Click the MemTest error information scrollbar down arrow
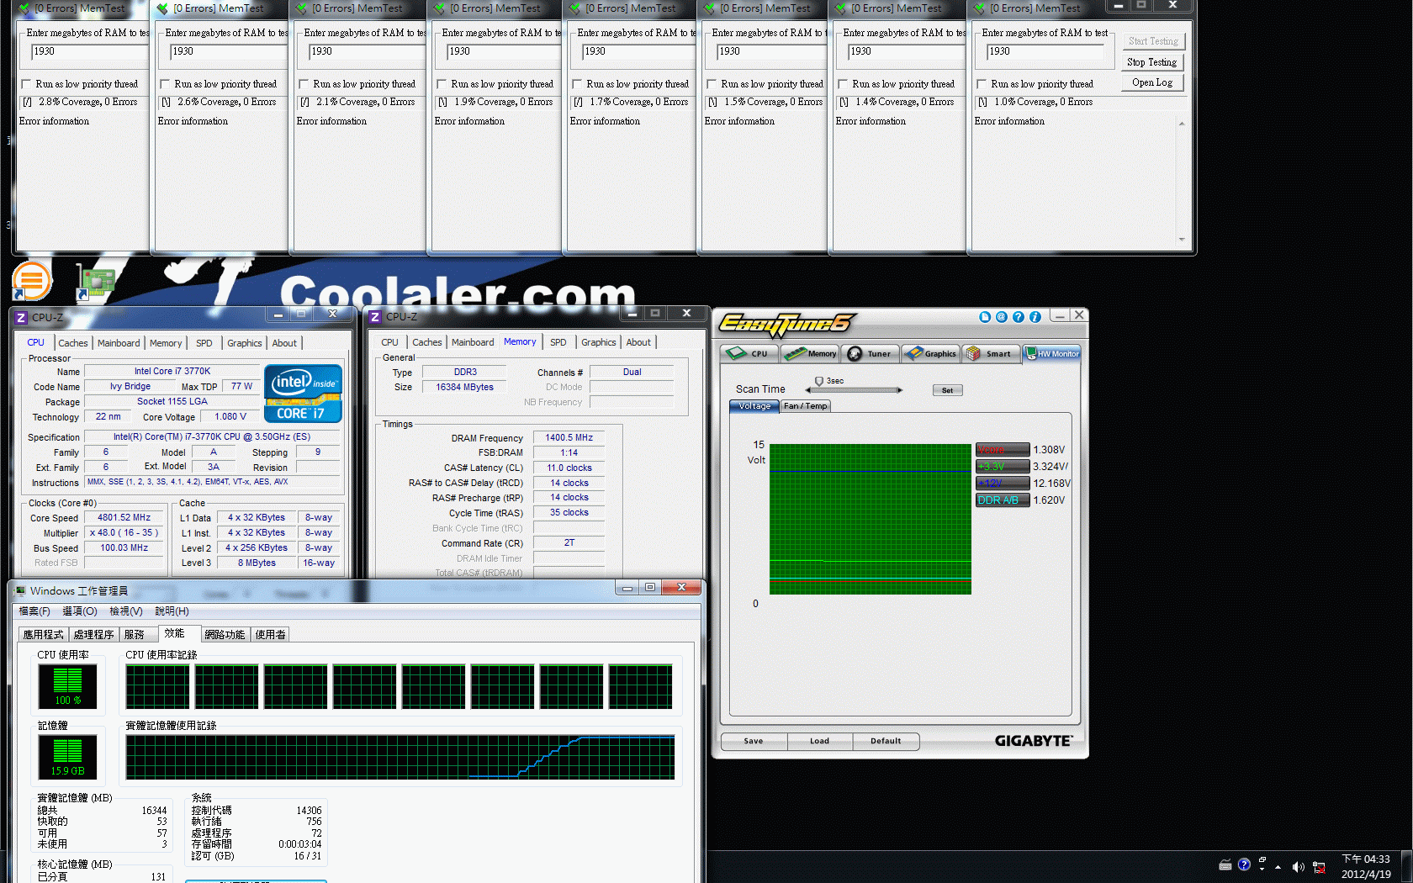The height and width of the screenshot is (883, 1413). (1182, 239)
